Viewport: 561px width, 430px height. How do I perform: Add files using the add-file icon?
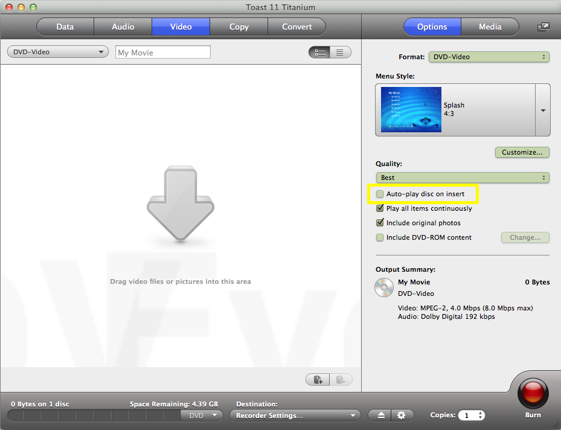click(318, 379)
